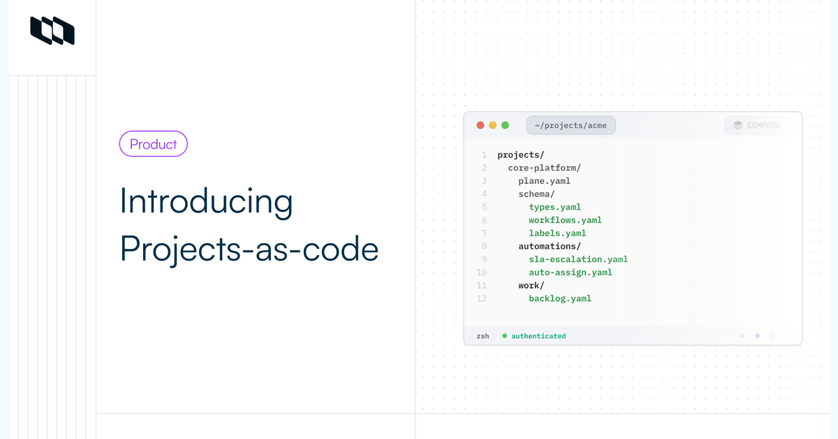Click the yellow minimize window dot
Image resolution: width=838 pixels, height=439 pixels.
pyautogui.click(x=493, y=125)
